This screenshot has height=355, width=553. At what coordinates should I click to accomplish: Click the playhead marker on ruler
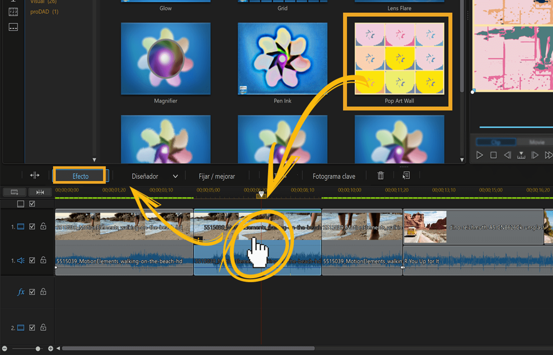[x=261, y=194]
